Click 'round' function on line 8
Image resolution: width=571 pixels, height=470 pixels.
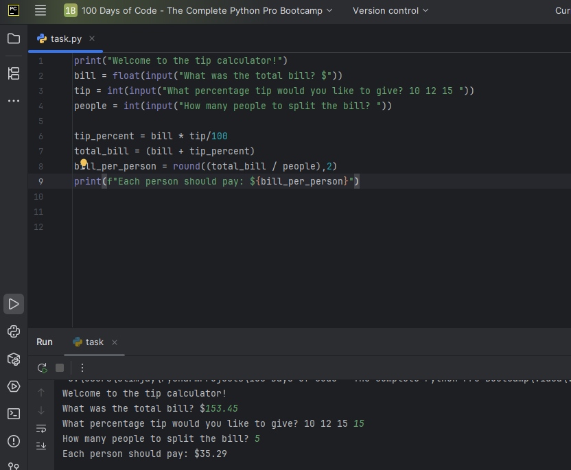point(187,166)
